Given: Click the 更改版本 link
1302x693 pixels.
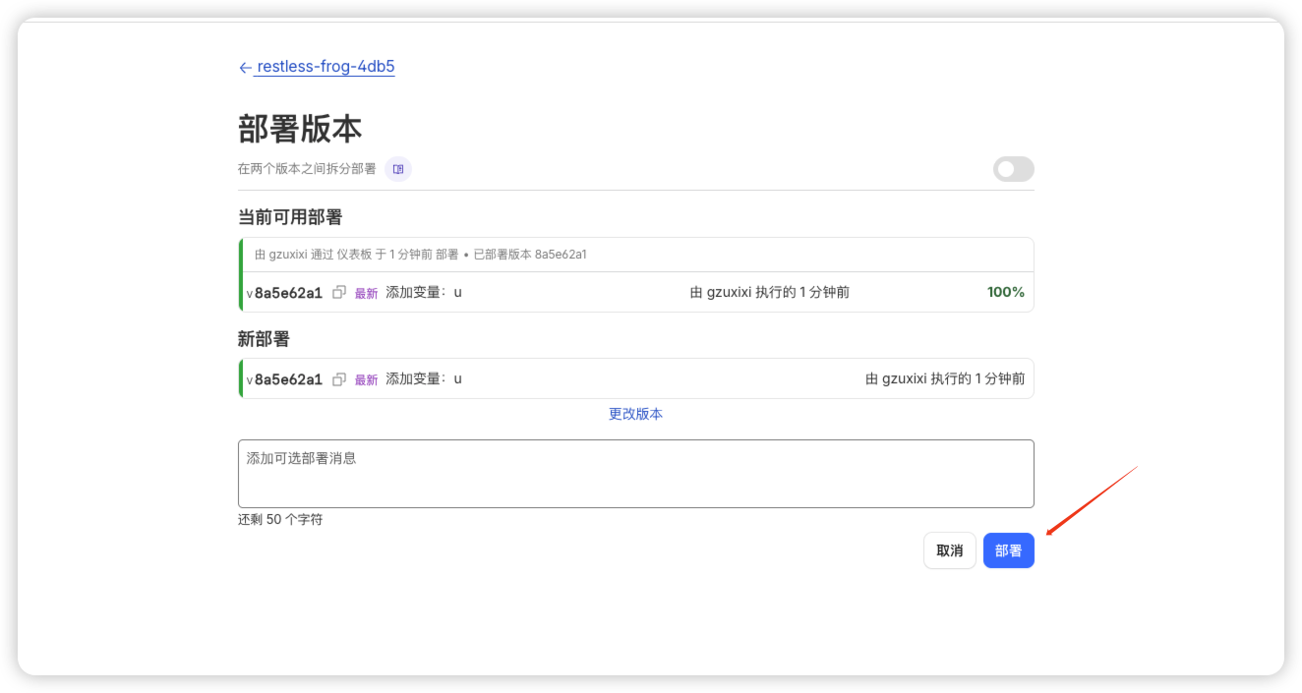Looking at the screenshot, I should point(635,414).
